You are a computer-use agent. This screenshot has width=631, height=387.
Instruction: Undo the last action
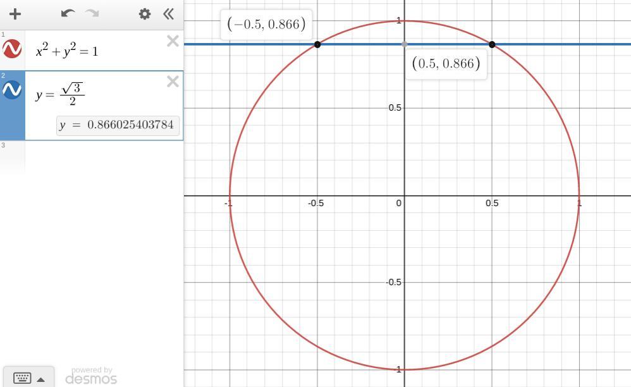[68, 14]
